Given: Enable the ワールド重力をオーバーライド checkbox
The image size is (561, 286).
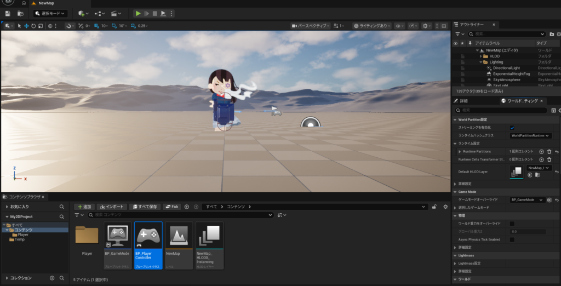Looking at the screenshot, I should click(512, 224).
